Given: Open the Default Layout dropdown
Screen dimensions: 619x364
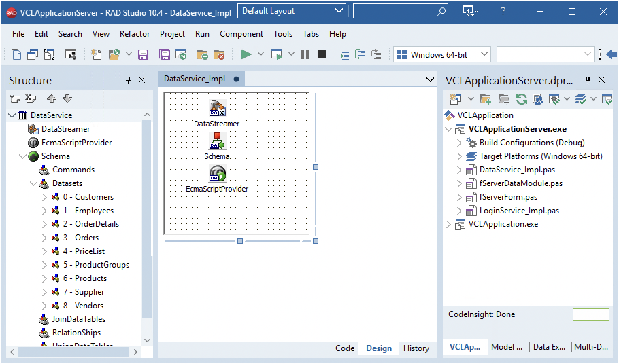Looking at the screenshot, I should pos(292,11).
